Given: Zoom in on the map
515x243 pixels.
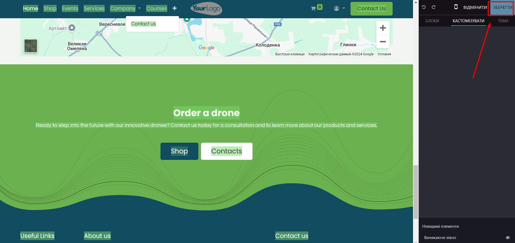Looking at the screenshot, I should click(383, 28).
